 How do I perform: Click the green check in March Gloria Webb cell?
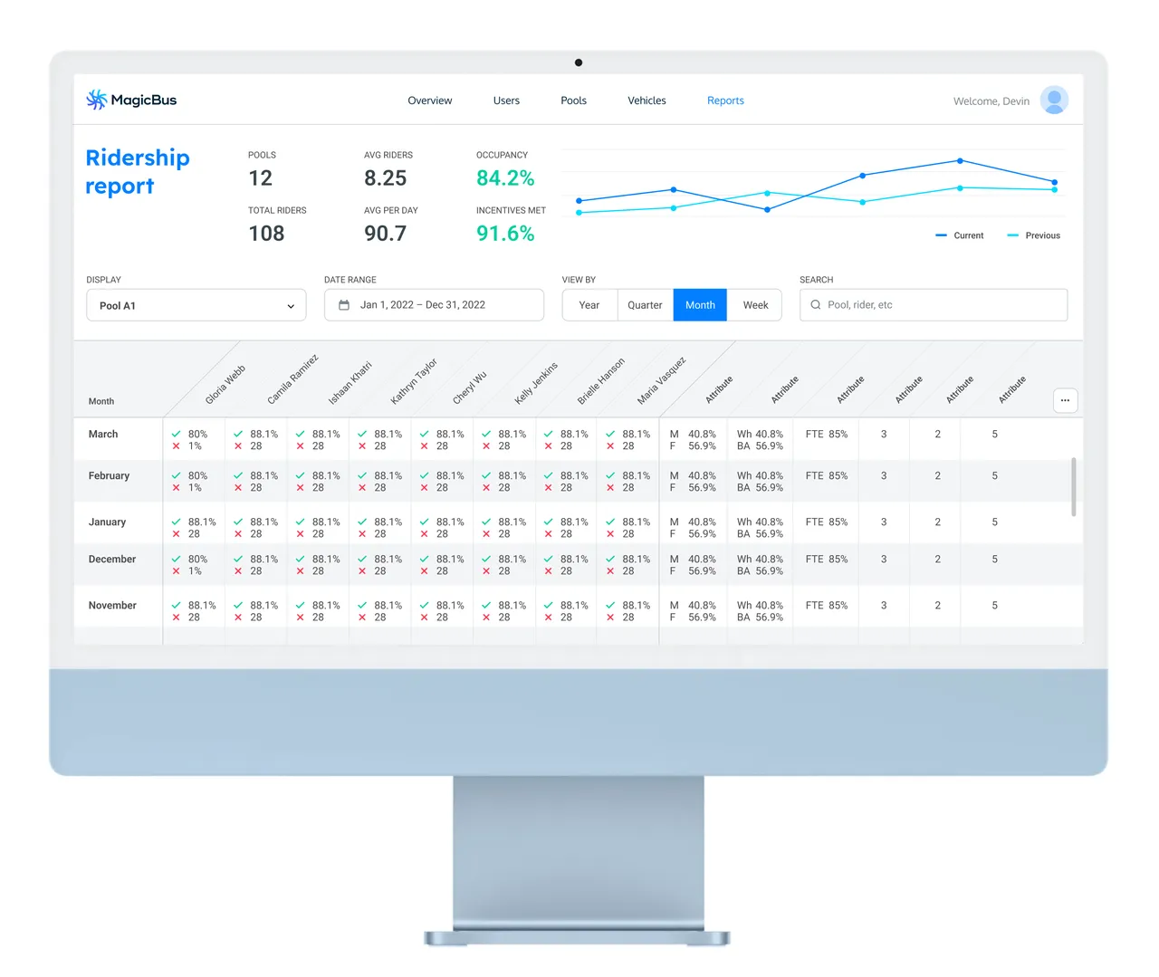(176, 435)
